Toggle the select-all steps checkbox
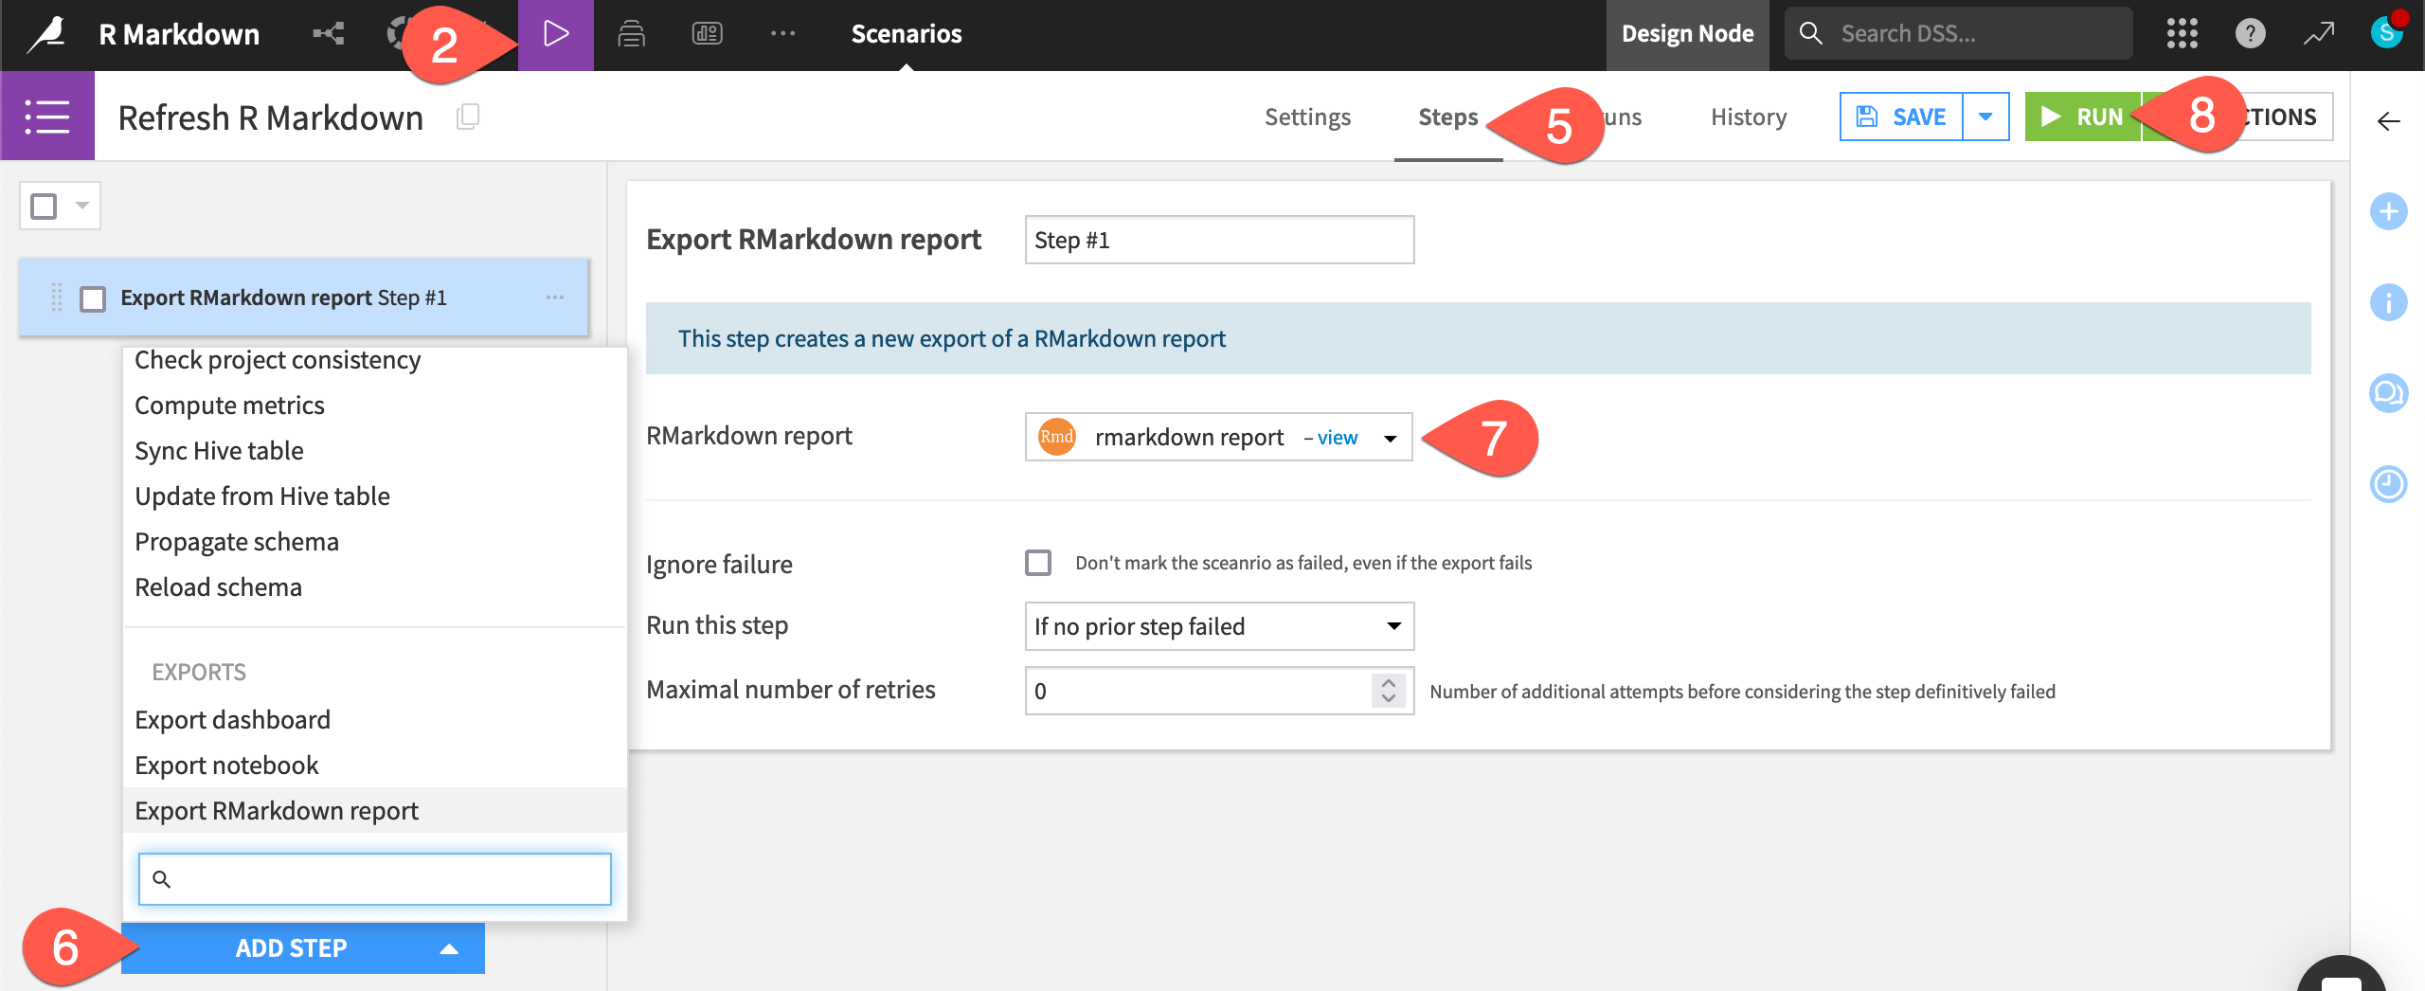 coord(44,207)
